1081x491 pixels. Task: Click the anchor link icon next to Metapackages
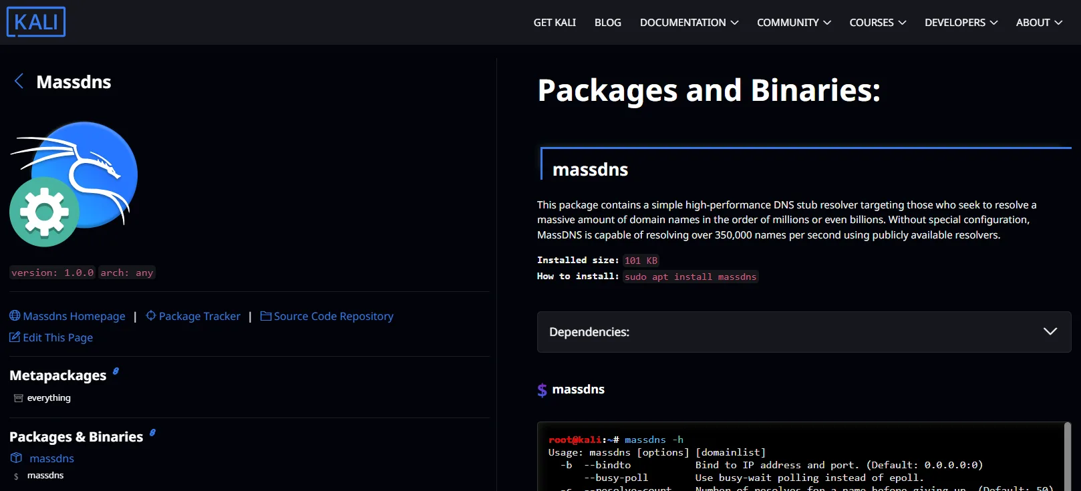pyautogui.click(x=116, y=371)
